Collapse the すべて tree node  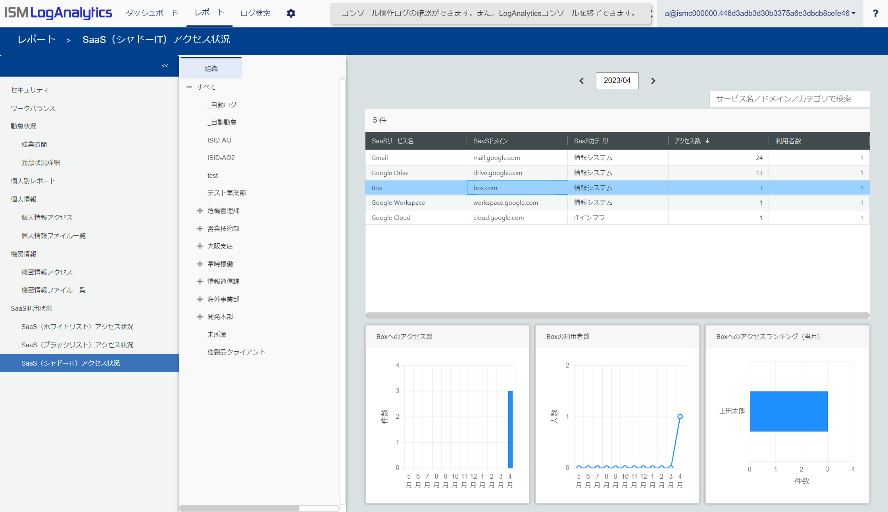(189, 87)
